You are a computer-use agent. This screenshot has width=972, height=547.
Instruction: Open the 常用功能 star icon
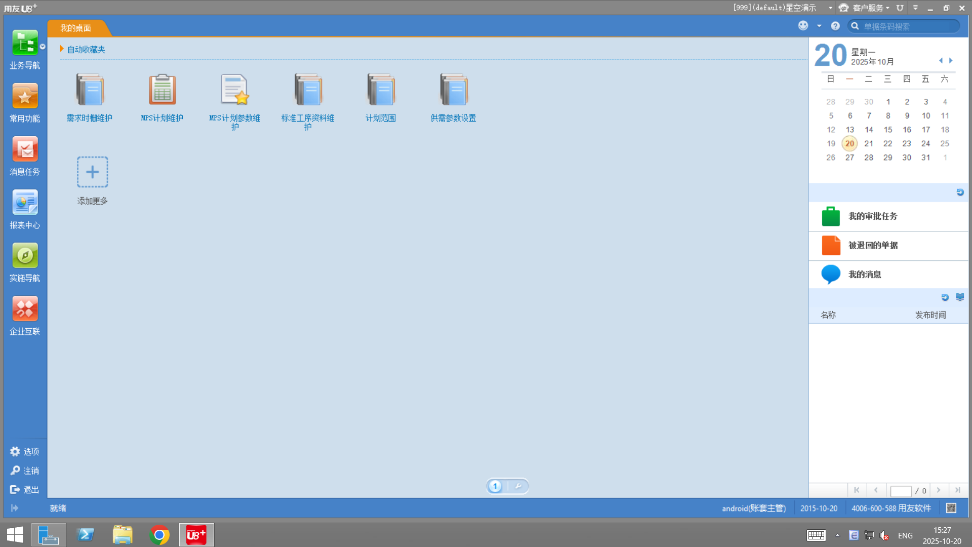click(x=25, y=96)
